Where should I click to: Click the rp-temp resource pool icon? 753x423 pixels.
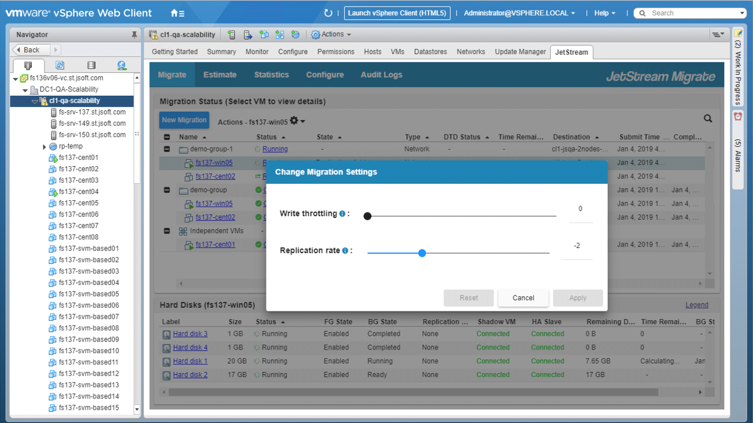pyautogui.click(x=54, y=146)
